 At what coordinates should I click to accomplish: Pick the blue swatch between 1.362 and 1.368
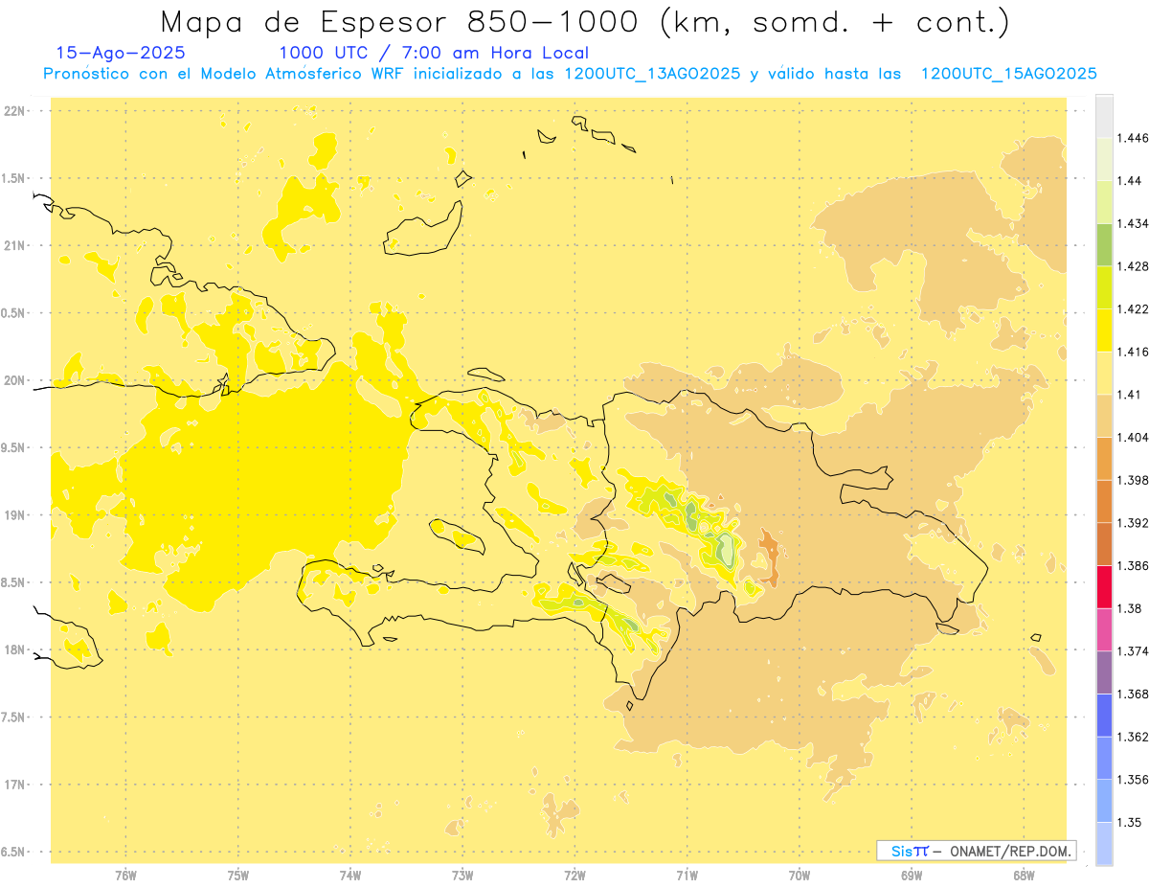[1104, 716]
